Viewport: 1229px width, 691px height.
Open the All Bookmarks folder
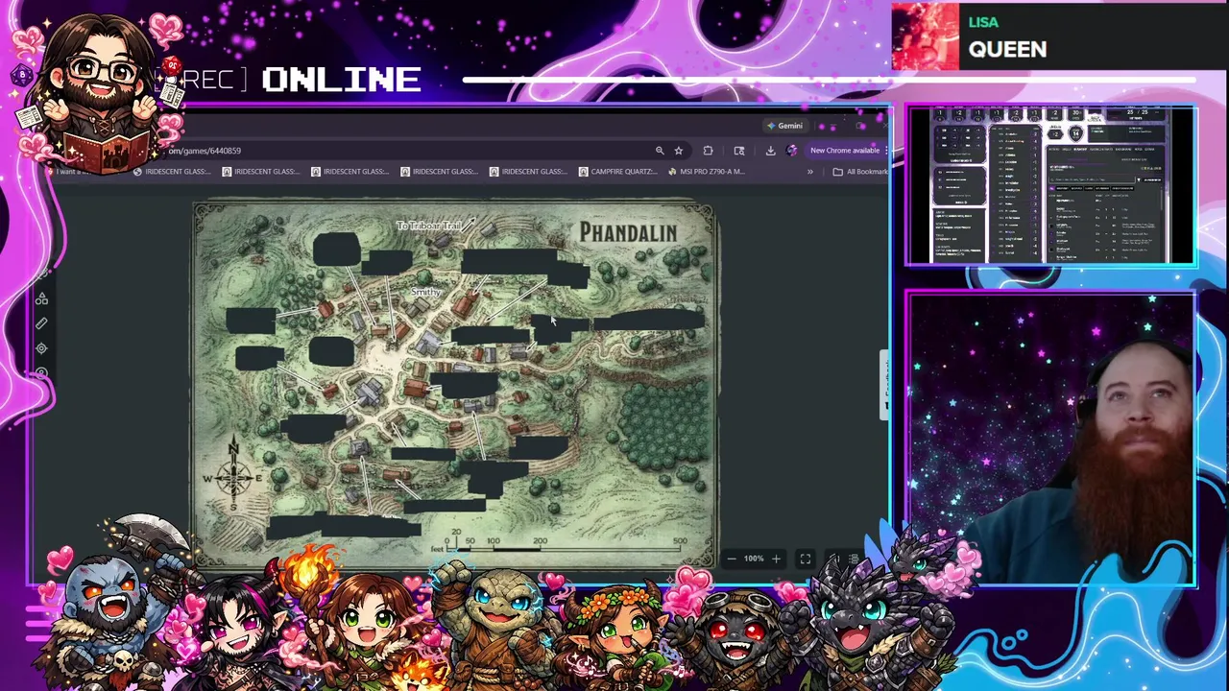coord(860,172)
